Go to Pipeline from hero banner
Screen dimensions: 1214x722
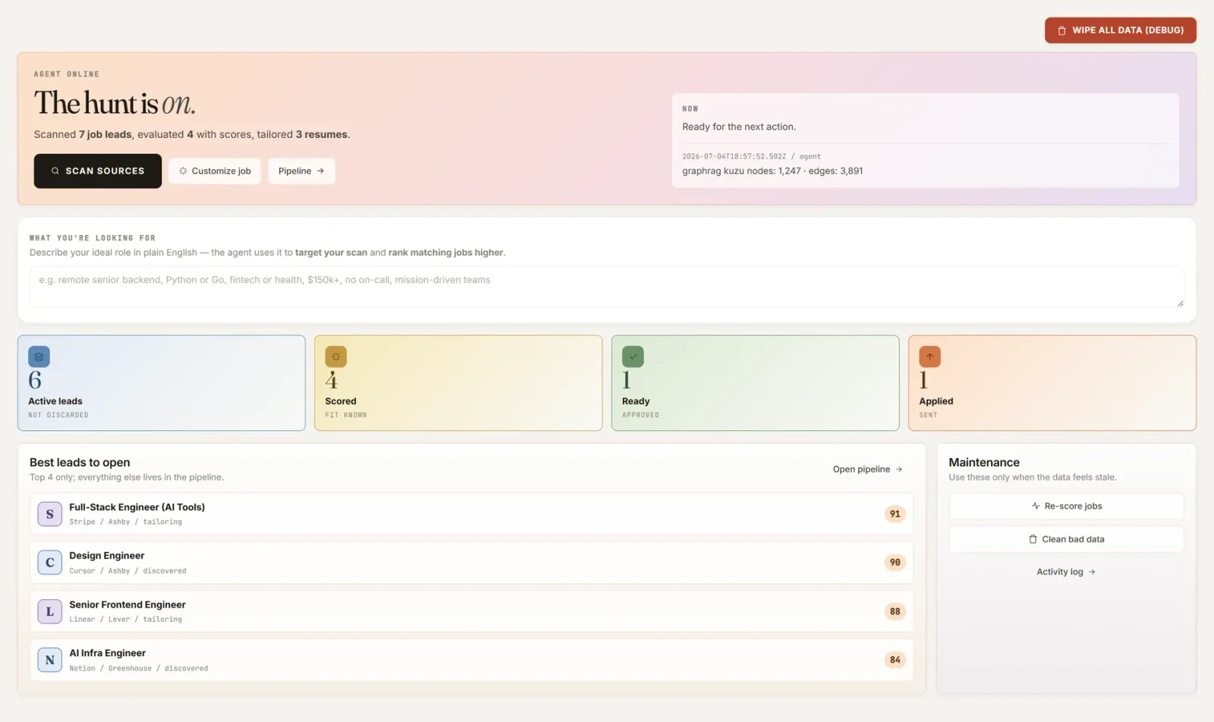[x=301, y=171]
